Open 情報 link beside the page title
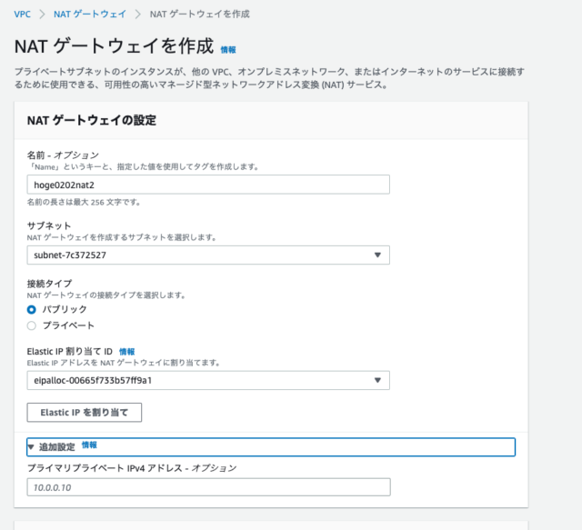The width and height of the screenshot is (582, 530). click(x=228, y=50)
